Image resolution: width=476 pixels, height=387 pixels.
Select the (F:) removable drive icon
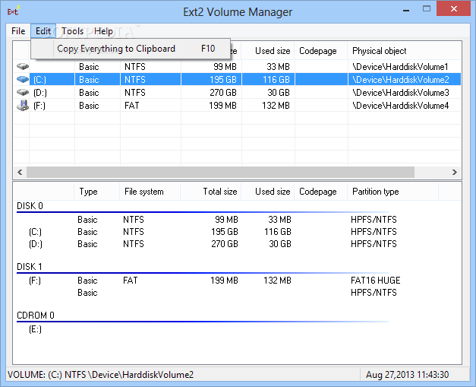point(23,106)
